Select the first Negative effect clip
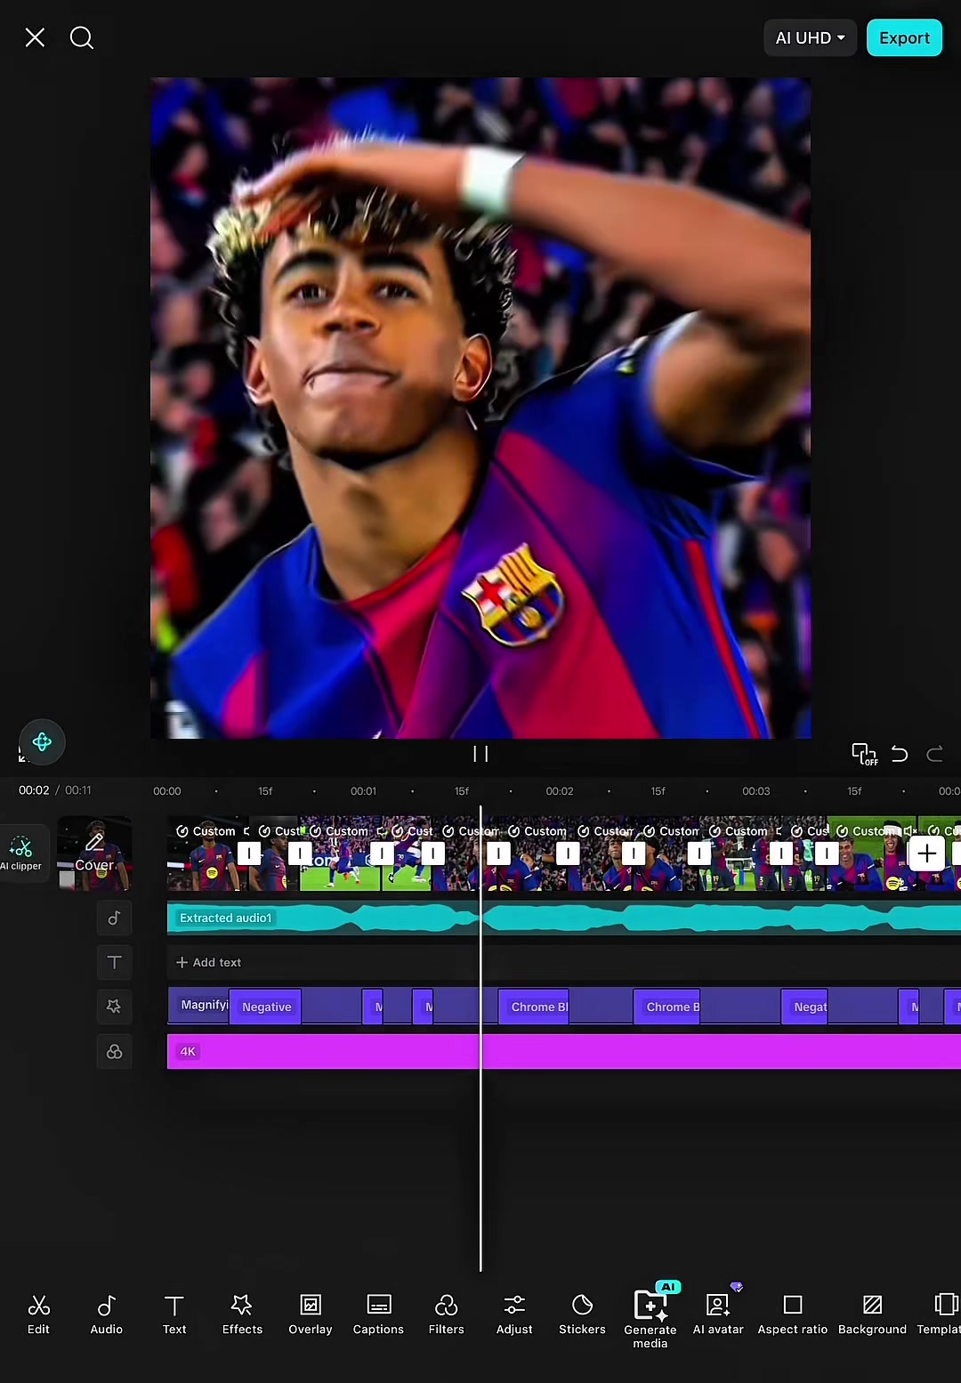 pos(266,1007)
